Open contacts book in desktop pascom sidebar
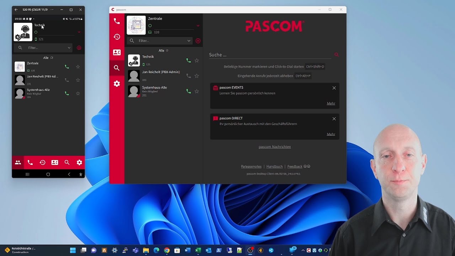Viewport: 455px width, 256px height. tap(117, 52)
